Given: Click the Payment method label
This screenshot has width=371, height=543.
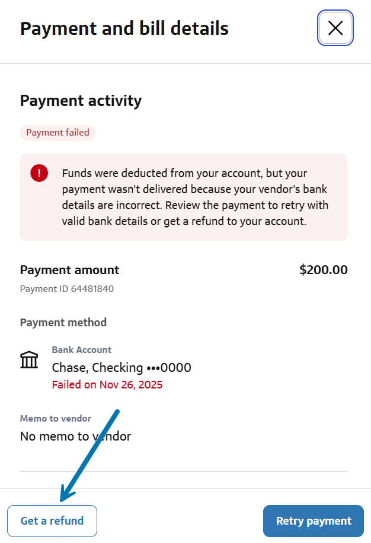Looking at the screenshot, I should pos(63,323).
